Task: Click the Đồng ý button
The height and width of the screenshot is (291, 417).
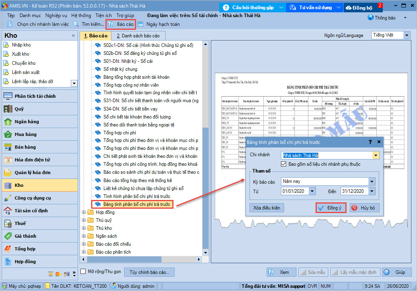Action: click(x=331, y=208)
